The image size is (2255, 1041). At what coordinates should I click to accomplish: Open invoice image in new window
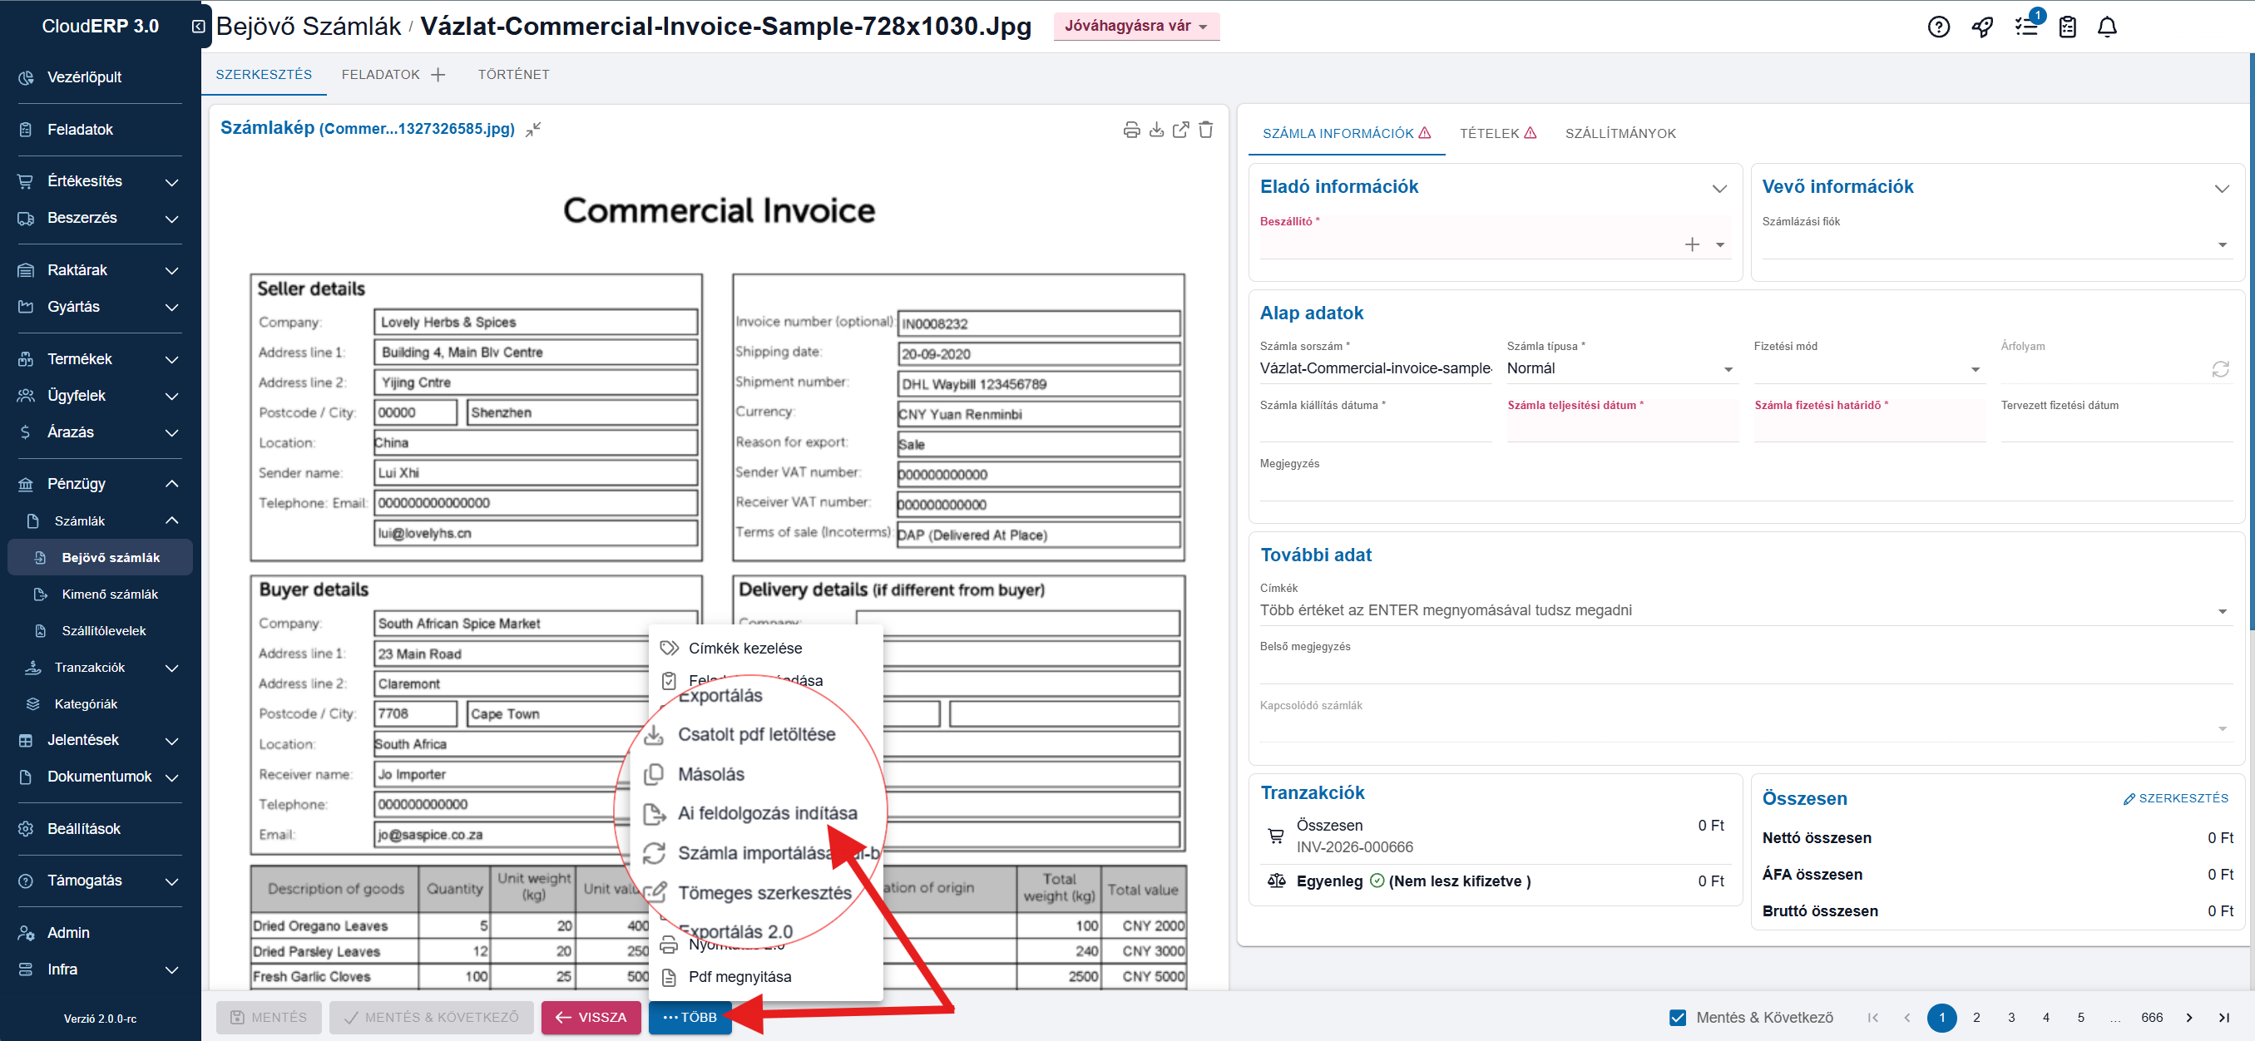pyautogui.click(x=1180, y=131)
